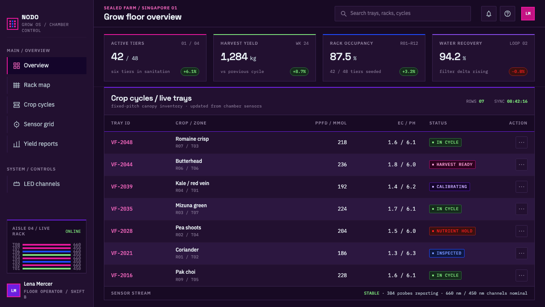Viewport: 545px width, 307px height.
Task: Open tray VF-2048 link
Action: coord(122,142)
